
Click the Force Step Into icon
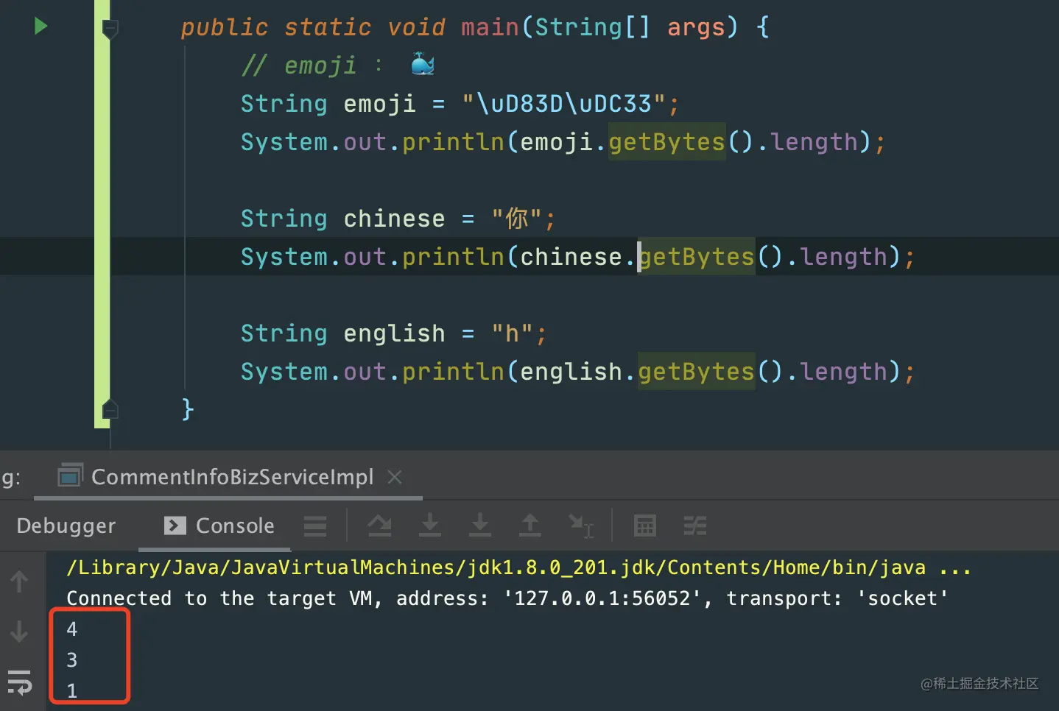pos(479,526)
